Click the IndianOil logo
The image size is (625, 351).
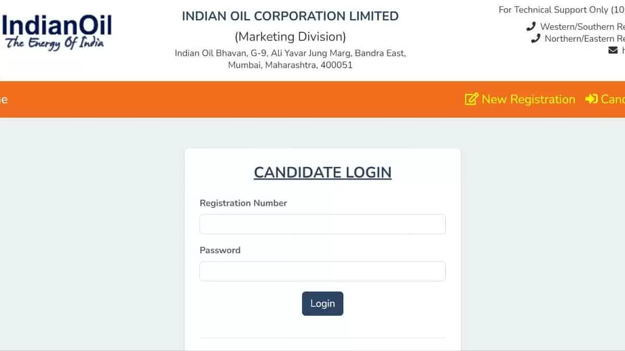click(x=56, y=29)
